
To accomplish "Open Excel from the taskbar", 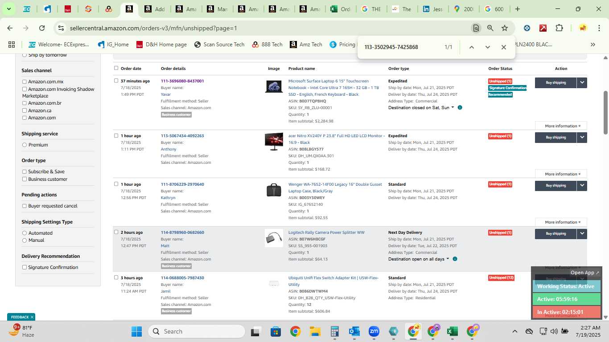I will coord(452,331).
